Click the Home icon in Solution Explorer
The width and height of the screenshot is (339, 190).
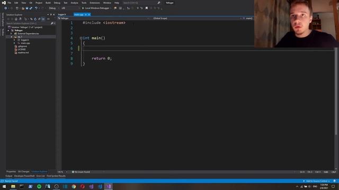(x=16, y=19)
